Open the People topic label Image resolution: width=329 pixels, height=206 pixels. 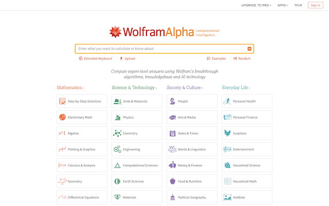coord(183,101)
